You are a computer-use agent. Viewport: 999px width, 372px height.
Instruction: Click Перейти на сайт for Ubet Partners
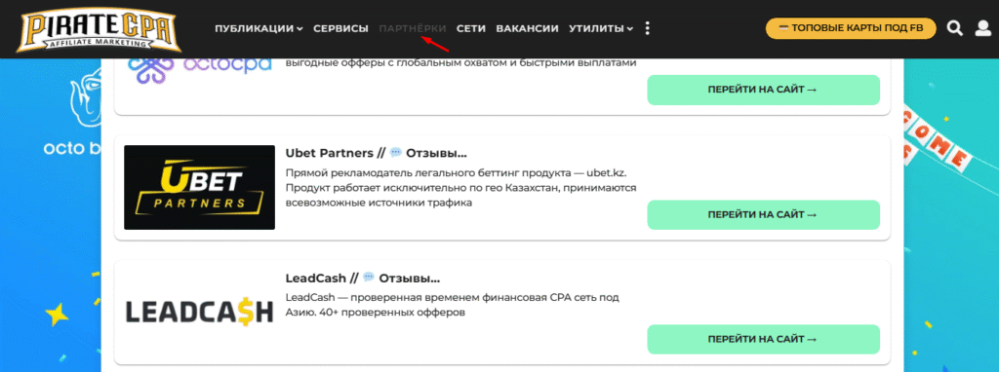tap(763, 215)
